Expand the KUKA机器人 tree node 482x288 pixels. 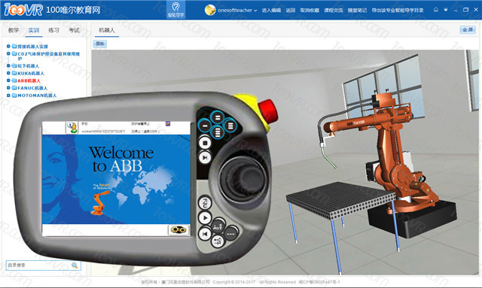tap(8, 73)
